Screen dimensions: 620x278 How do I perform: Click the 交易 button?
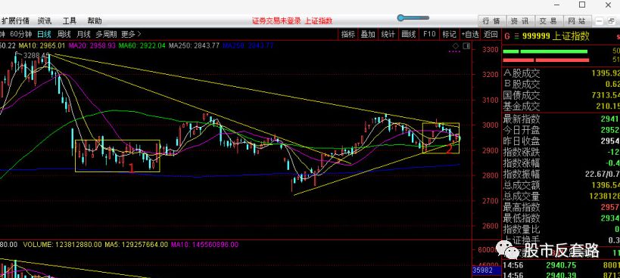pos(547,21)
